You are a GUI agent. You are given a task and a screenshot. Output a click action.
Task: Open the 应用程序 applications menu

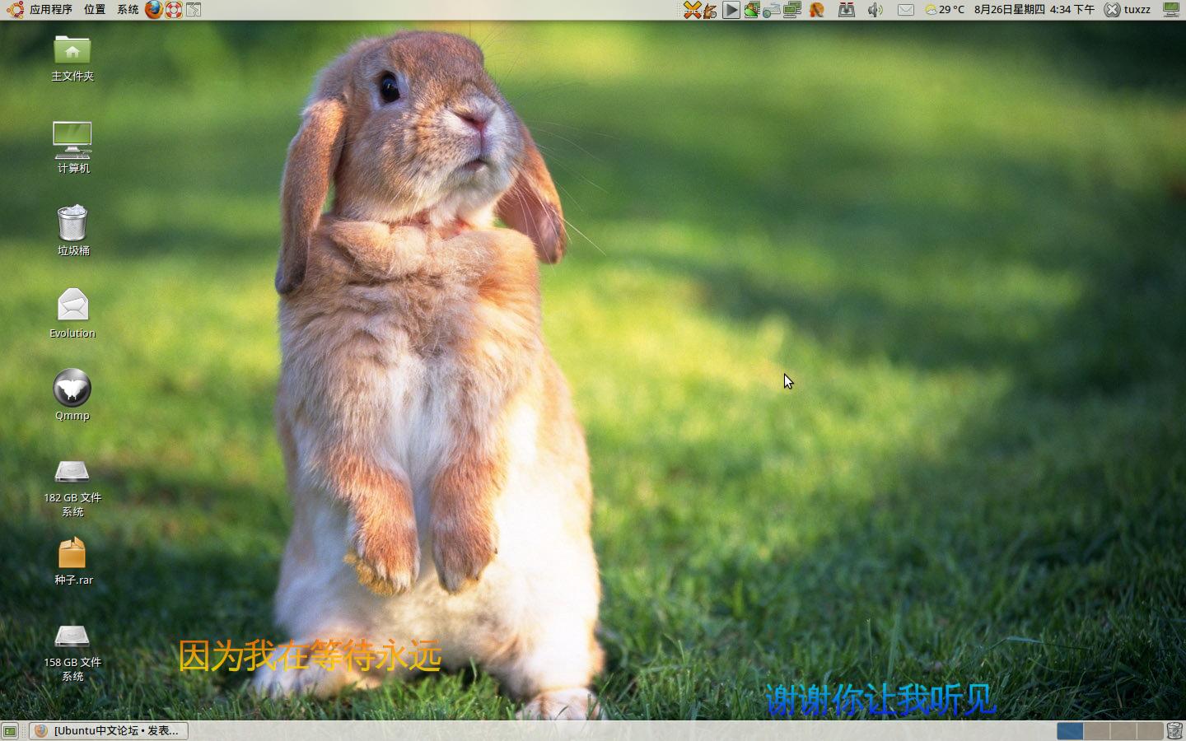[x=41, y=10]
